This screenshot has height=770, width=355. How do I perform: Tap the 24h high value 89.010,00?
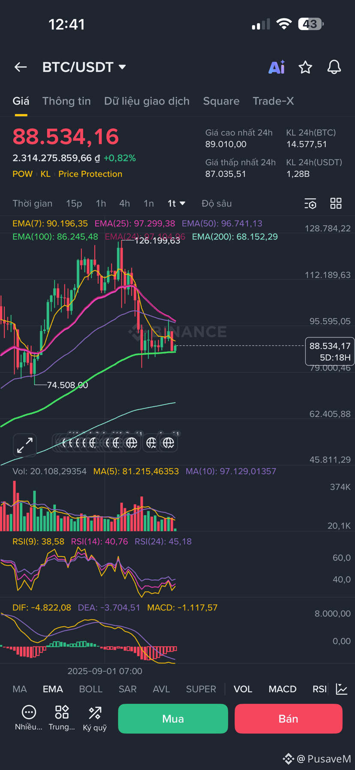(x=226, y=144)
